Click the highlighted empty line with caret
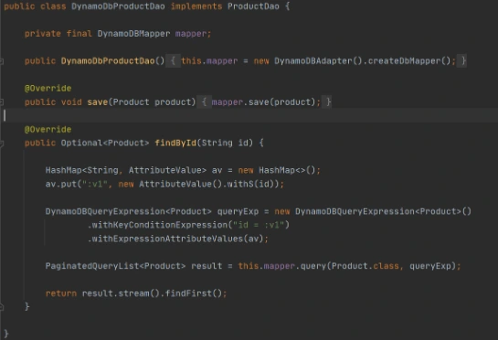Viewport: 498px width, 340px height. (249, 115)
